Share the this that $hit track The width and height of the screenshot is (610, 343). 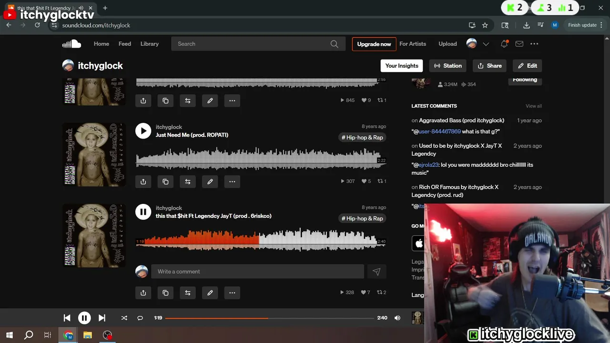(143, 293)
